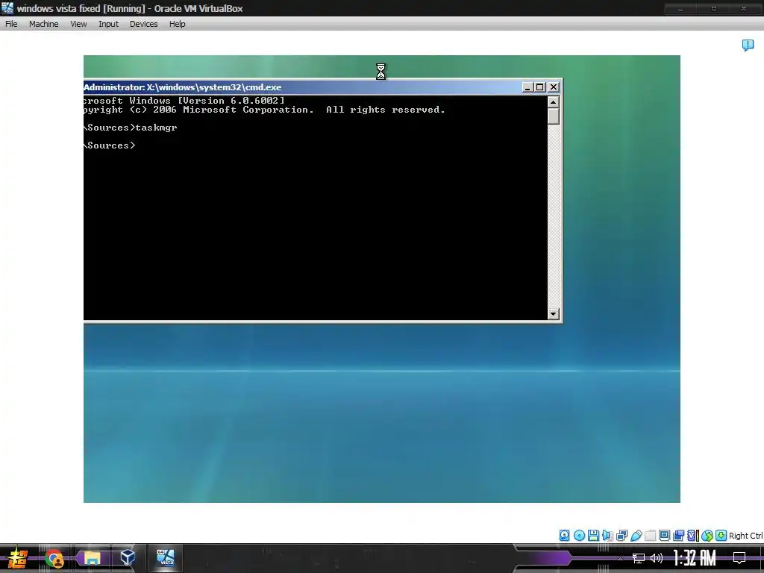This screenshot has width=764, height=573.
Task: Open the Input menu
Action: pos(108,24)
